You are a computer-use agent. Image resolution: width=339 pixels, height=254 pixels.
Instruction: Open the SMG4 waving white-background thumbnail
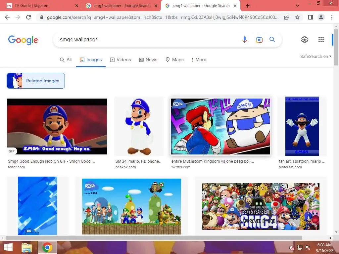[139, 126]
